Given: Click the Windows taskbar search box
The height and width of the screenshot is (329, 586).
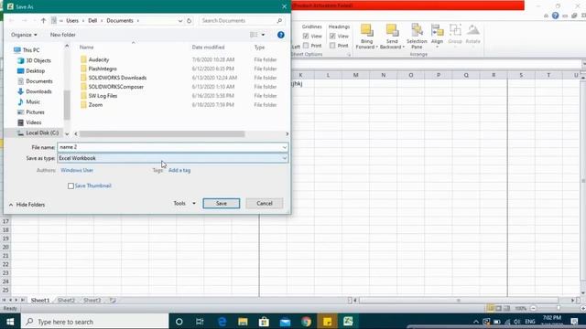Looking at the screenshot, I should click(x=94, y=322).
